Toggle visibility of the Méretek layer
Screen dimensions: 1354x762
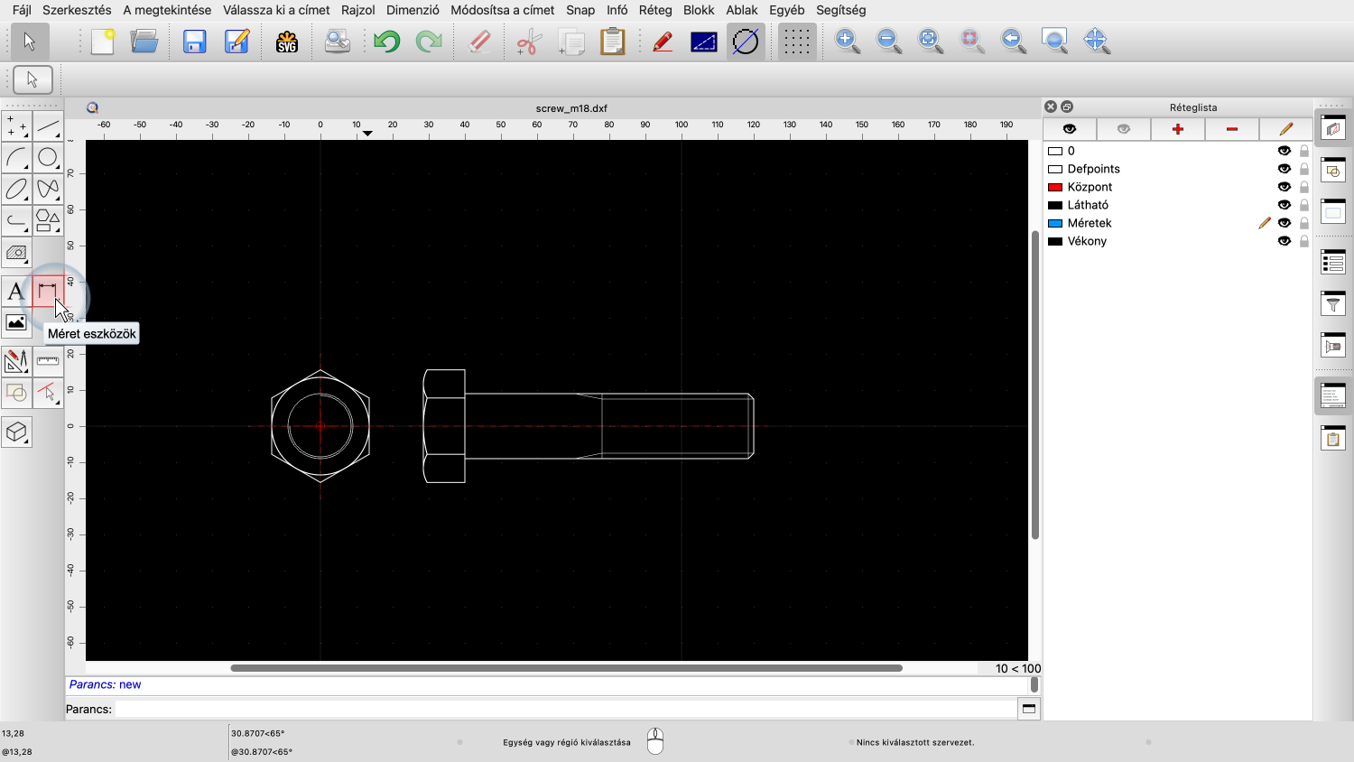pyautogui.click(x=1284, y=223)
